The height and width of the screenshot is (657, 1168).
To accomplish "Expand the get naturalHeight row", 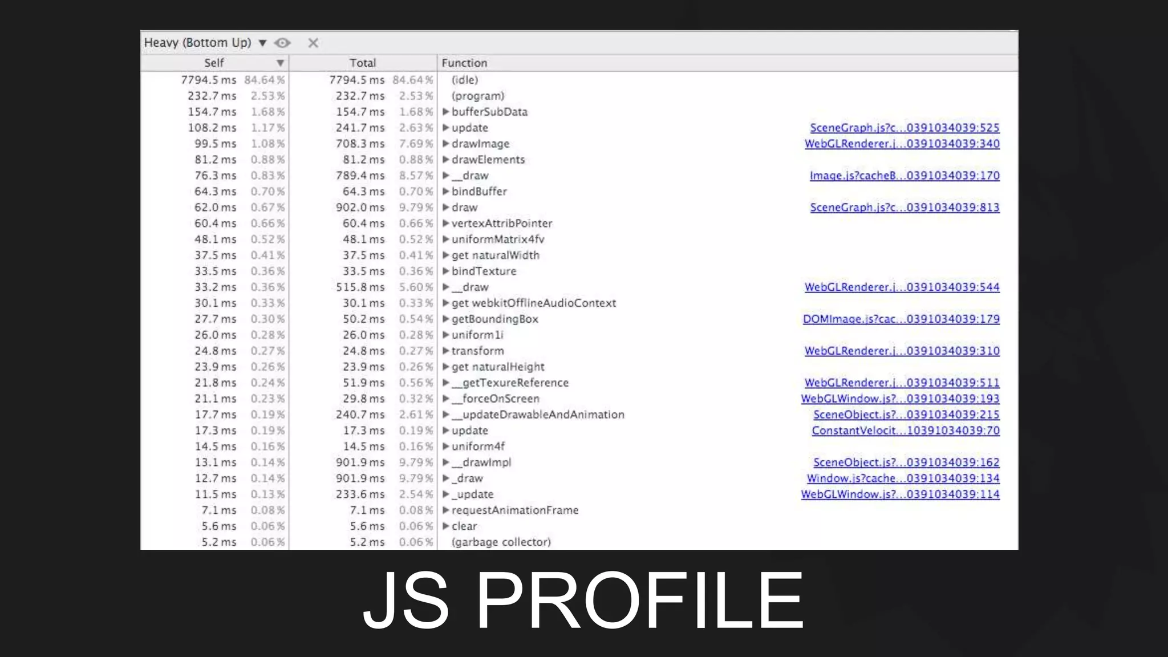I will tap(446, 367).
